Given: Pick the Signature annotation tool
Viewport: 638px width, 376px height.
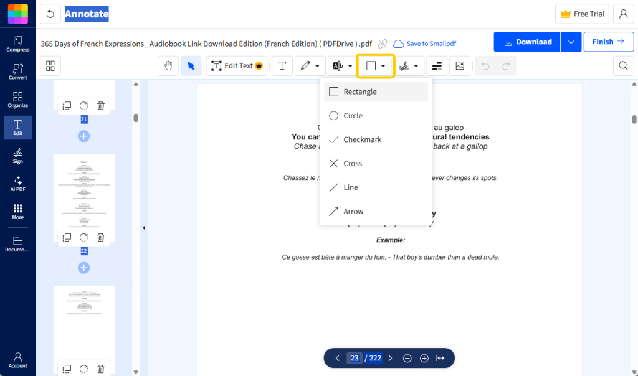Looking at the screenshot, I should point(405,65).
